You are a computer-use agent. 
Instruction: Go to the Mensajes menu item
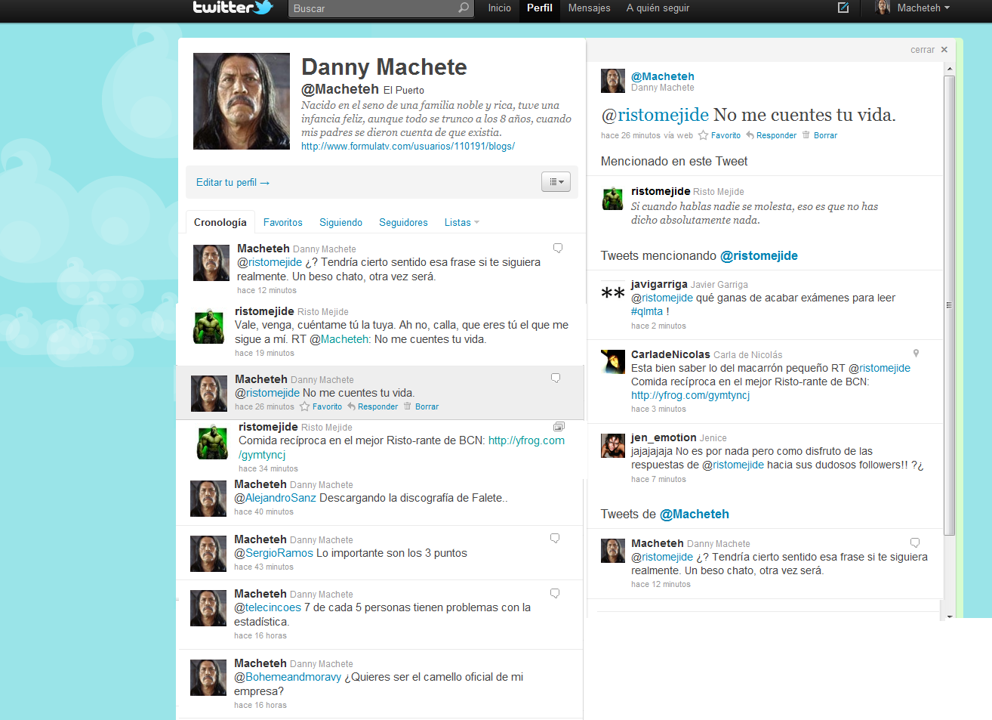pyautogui.click(x=589, y=8)
